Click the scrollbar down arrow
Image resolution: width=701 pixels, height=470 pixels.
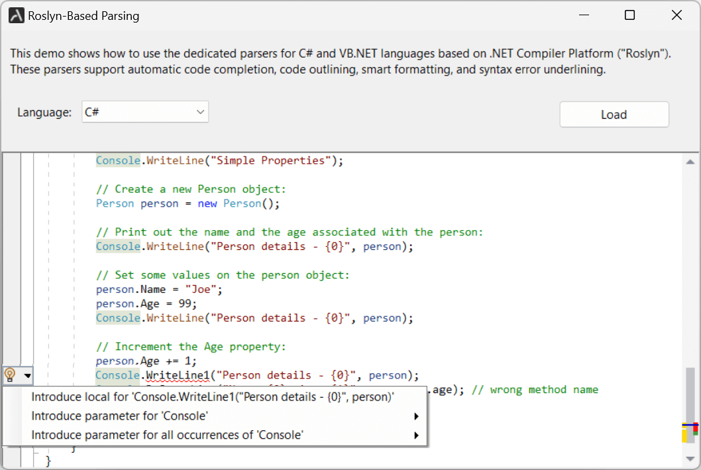[x=690, y=459]
